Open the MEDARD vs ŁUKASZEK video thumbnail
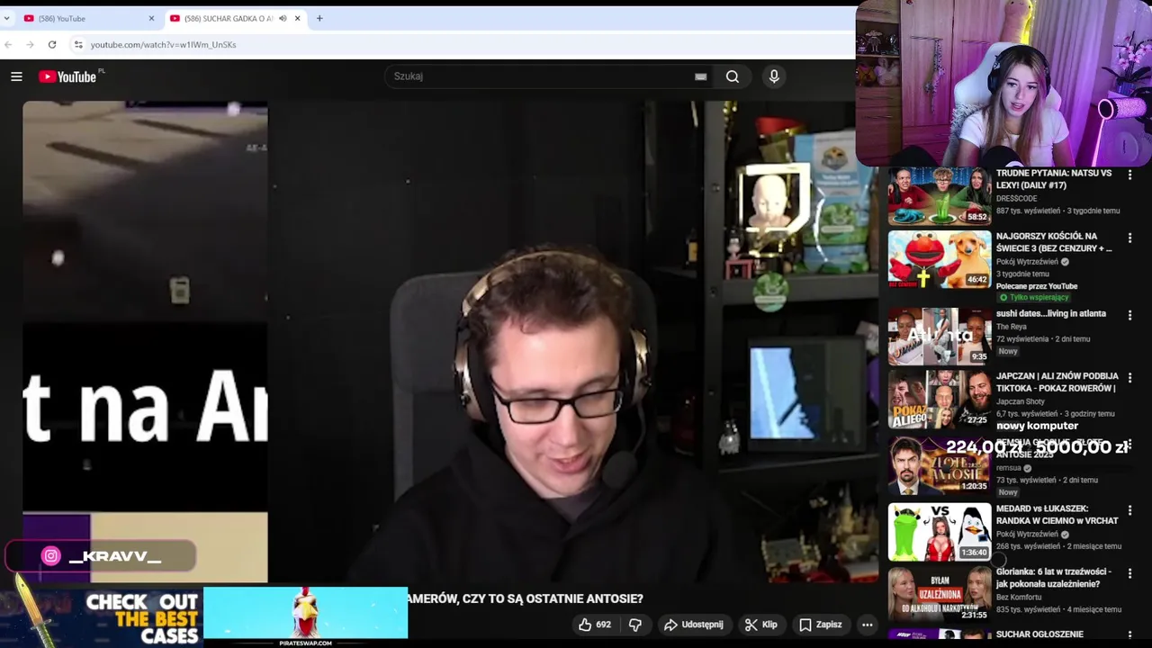The image size is (1152, 648). tap(940, 532)
